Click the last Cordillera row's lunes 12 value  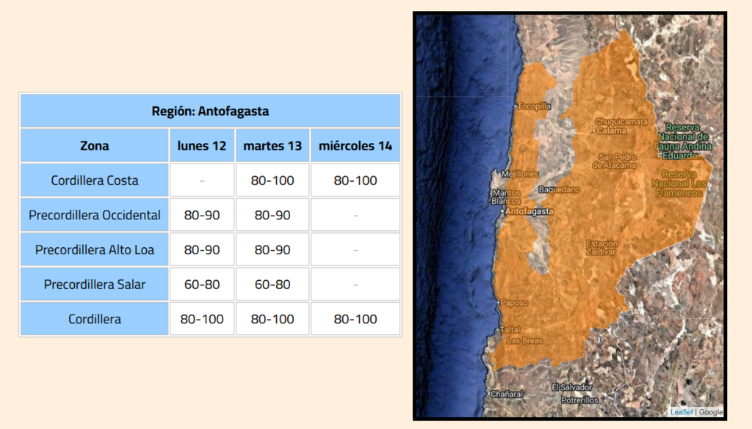pyautogui.click(x=202, y=319)
